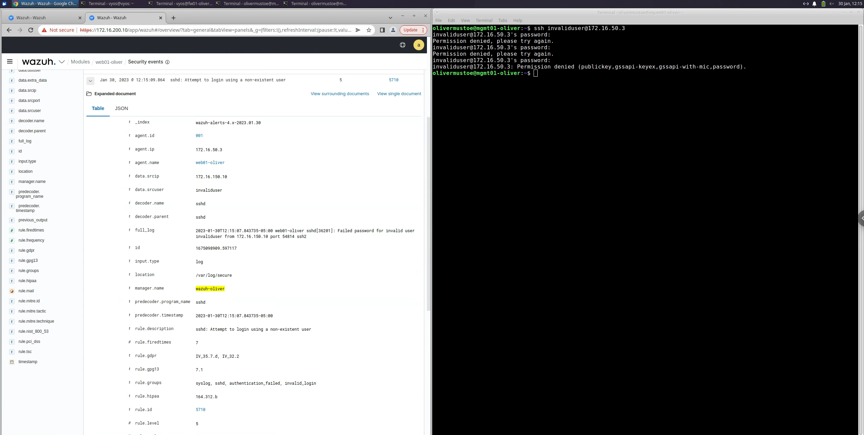The image size is (864, 435).
Task: Bookmark this page with the star icon
Action: coord(369,30)
